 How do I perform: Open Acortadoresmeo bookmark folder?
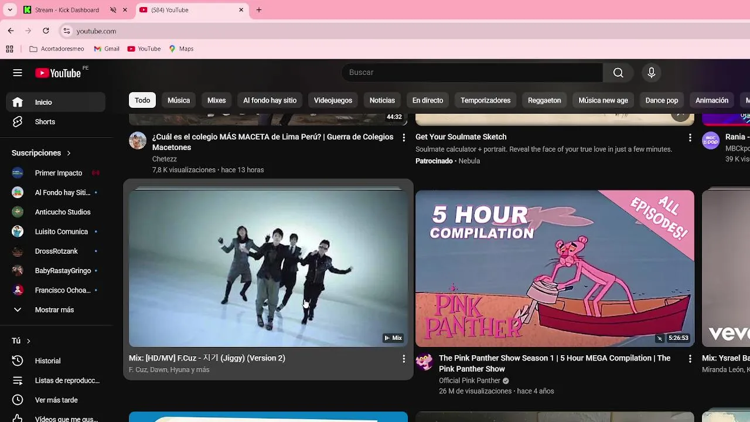pyautogui.click(x=57, y=49)
